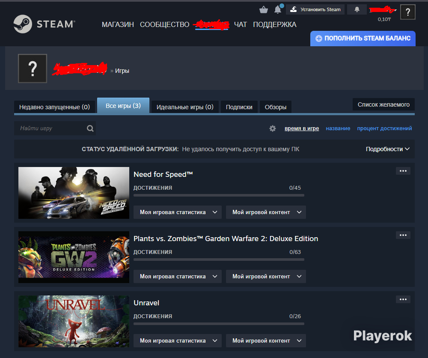Expand Мой игровой контент for Unravel
428x358 pixels.
click(x=266, y=340)
